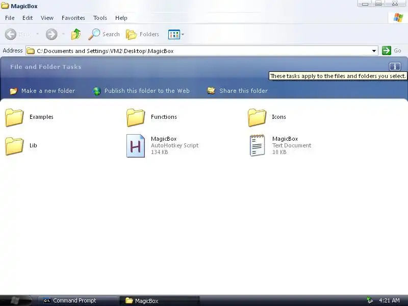Open the Views dropdown arrow
Image resolution: width=408 pixels, height=306 pixels.
pyautogui.click(x=183, y=34)
